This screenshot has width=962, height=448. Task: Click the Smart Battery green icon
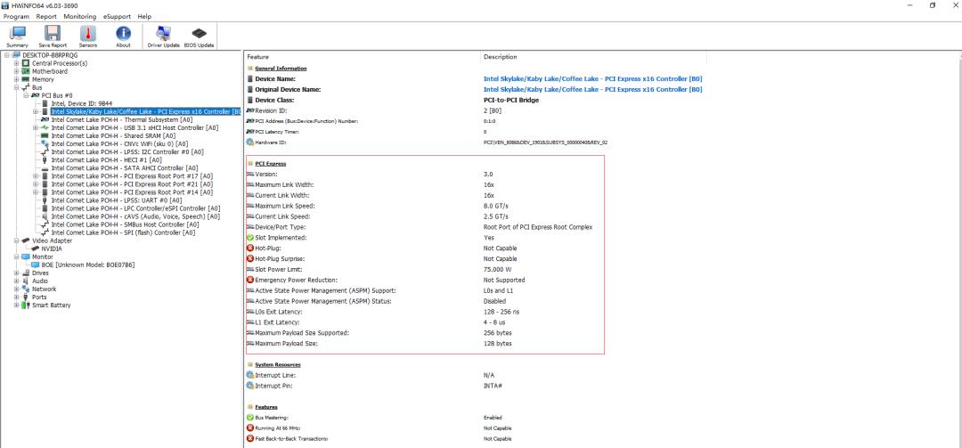pos(26,305)
